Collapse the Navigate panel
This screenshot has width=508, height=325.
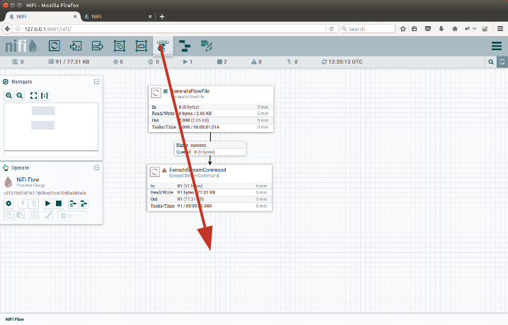point(96,82)
